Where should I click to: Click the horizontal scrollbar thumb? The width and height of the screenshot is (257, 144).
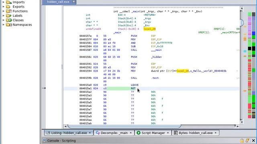124,126
